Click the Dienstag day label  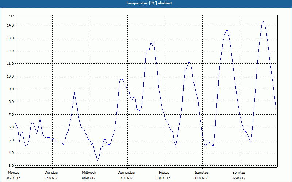[51, 173]
